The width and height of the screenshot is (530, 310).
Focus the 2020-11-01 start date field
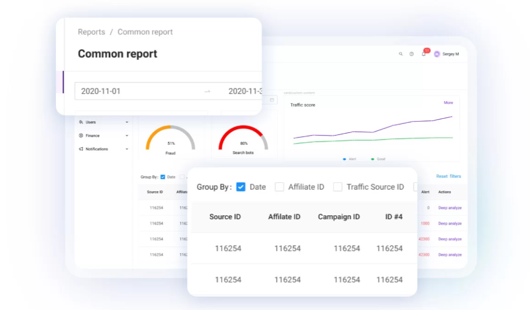(x=101, y=91)
